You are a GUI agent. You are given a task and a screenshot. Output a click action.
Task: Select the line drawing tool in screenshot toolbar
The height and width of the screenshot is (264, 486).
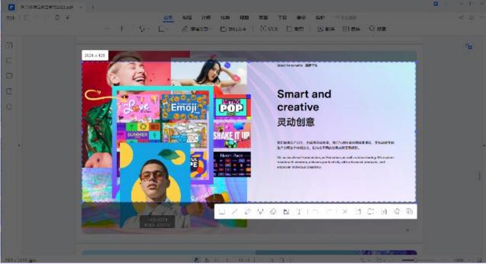(235, 212)
